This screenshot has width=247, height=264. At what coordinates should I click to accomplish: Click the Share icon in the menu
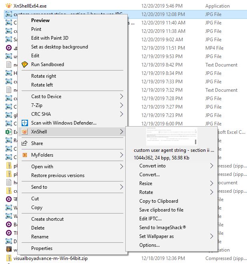[x=24, y=143]
